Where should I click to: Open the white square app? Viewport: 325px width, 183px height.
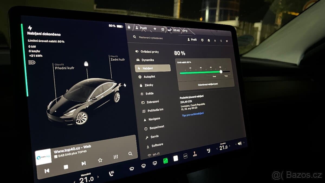[x=175, y=159]
